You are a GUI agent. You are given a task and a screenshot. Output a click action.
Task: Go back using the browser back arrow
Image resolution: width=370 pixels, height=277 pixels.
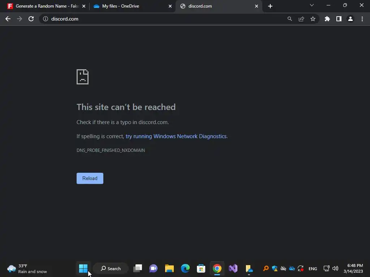point(8,19)
